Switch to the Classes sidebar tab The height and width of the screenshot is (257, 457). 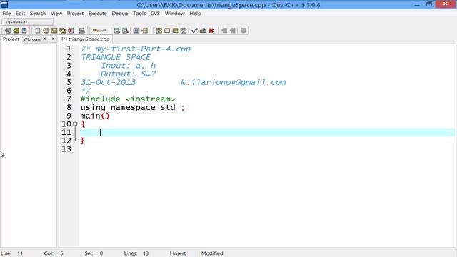(32, 39)
